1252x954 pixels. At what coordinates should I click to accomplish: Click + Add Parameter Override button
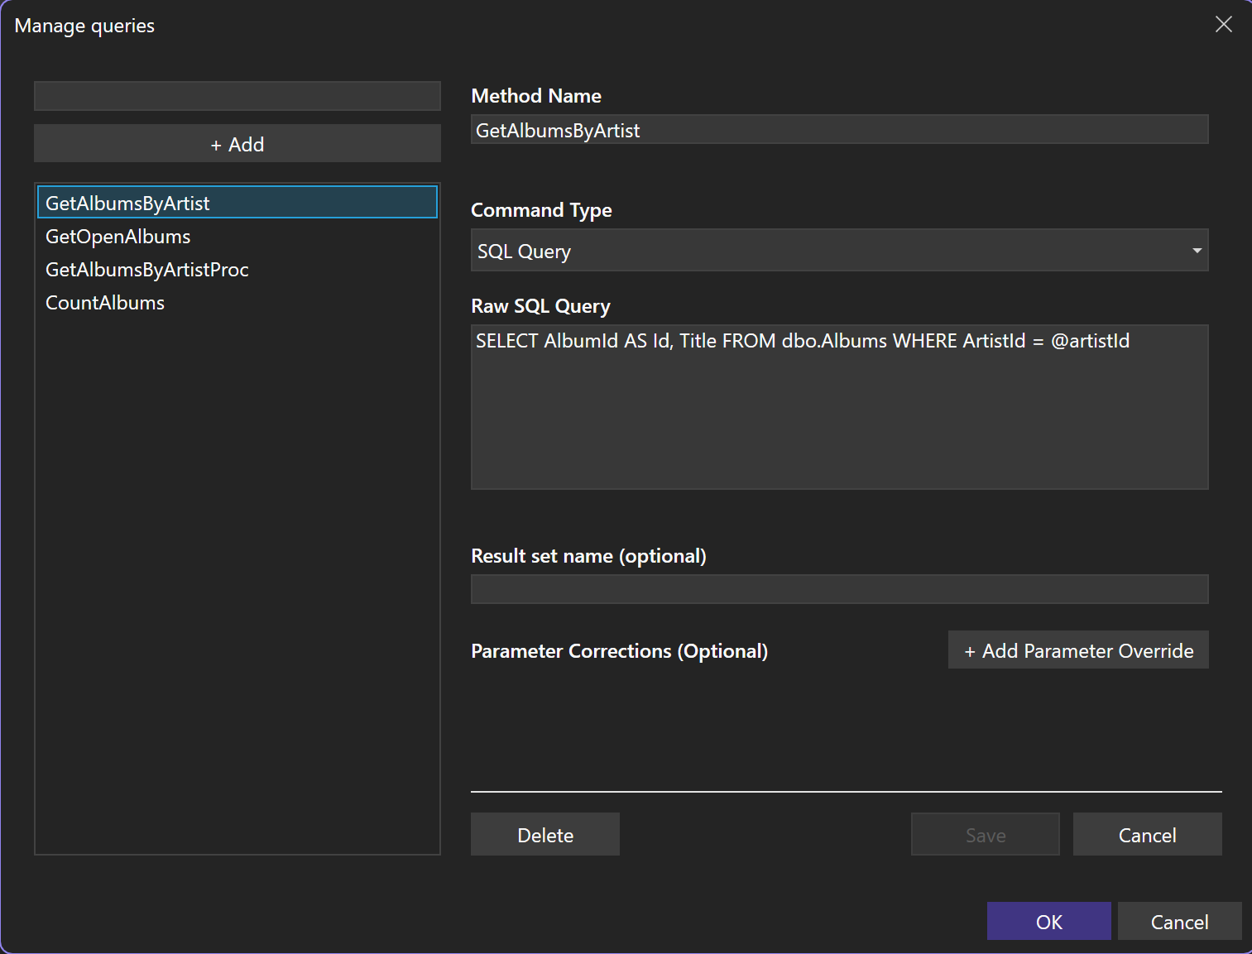point(1078,650)
